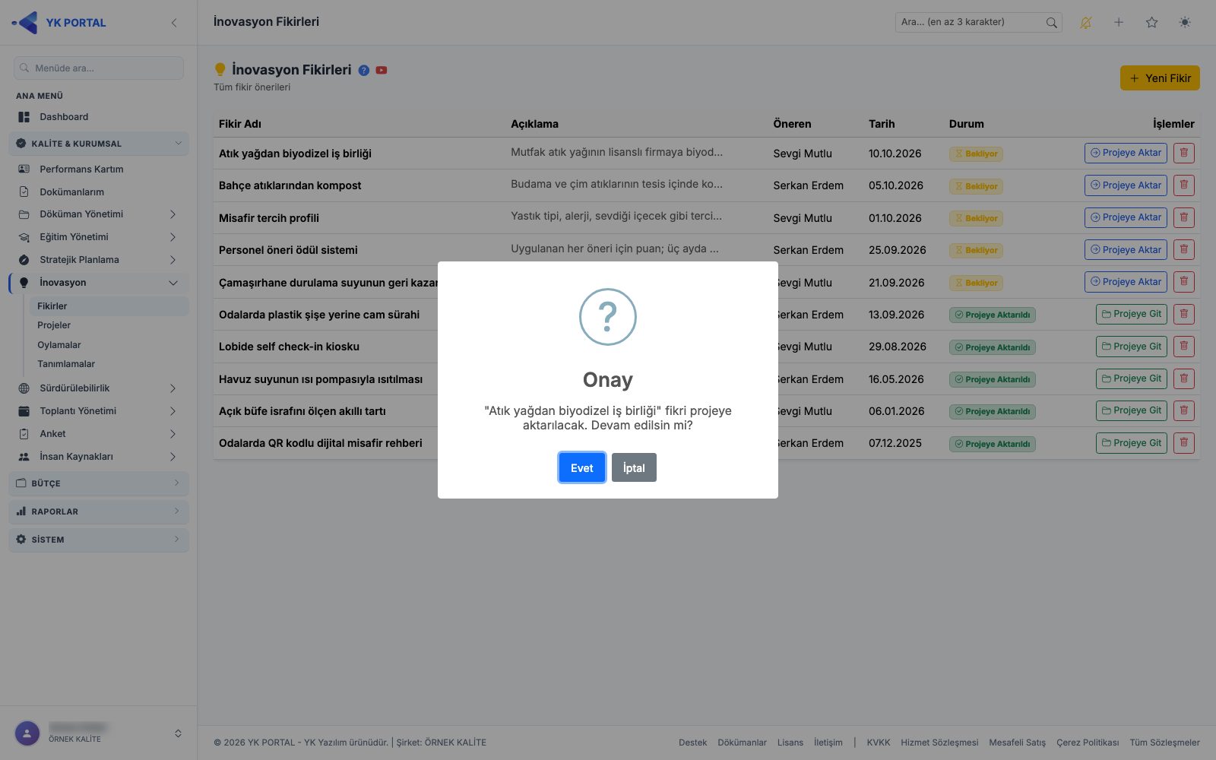Viewport: 1216px width, 760px height.
Task: Expand the Stratejik Planlama menu
Action: (99, 260)
